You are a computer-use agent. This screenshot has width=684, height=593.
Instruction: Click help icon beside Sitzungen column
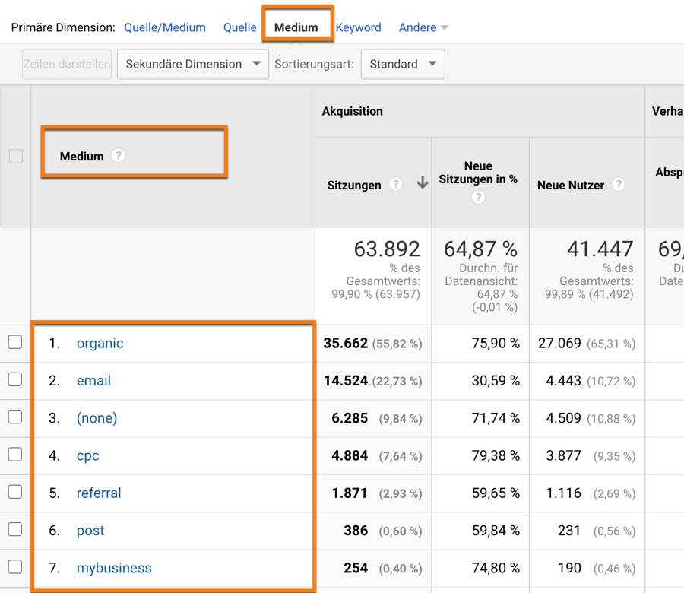coord(395,185)
